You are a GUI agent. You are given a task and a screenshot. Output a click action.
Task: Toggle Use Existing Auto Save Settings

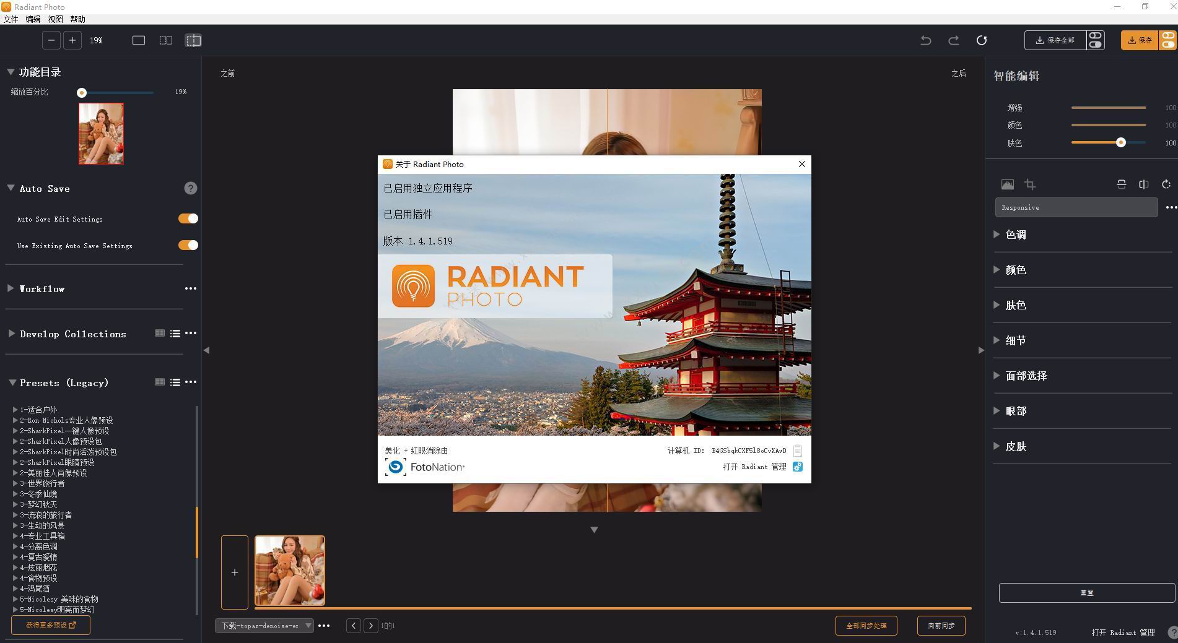tap(188, 245)
